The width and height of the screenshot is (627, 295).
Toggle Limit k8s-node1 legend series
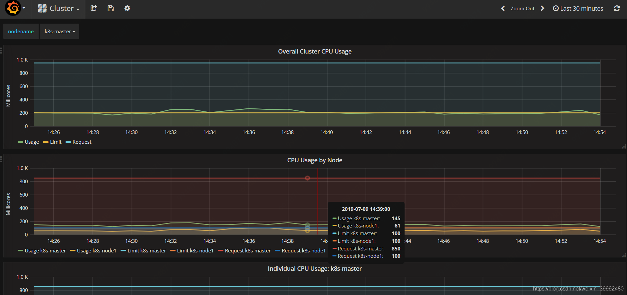195,251
